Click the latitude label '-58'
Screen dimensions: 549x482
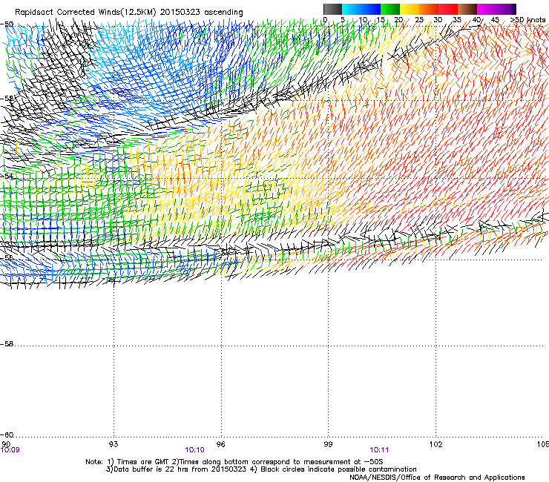7,344
